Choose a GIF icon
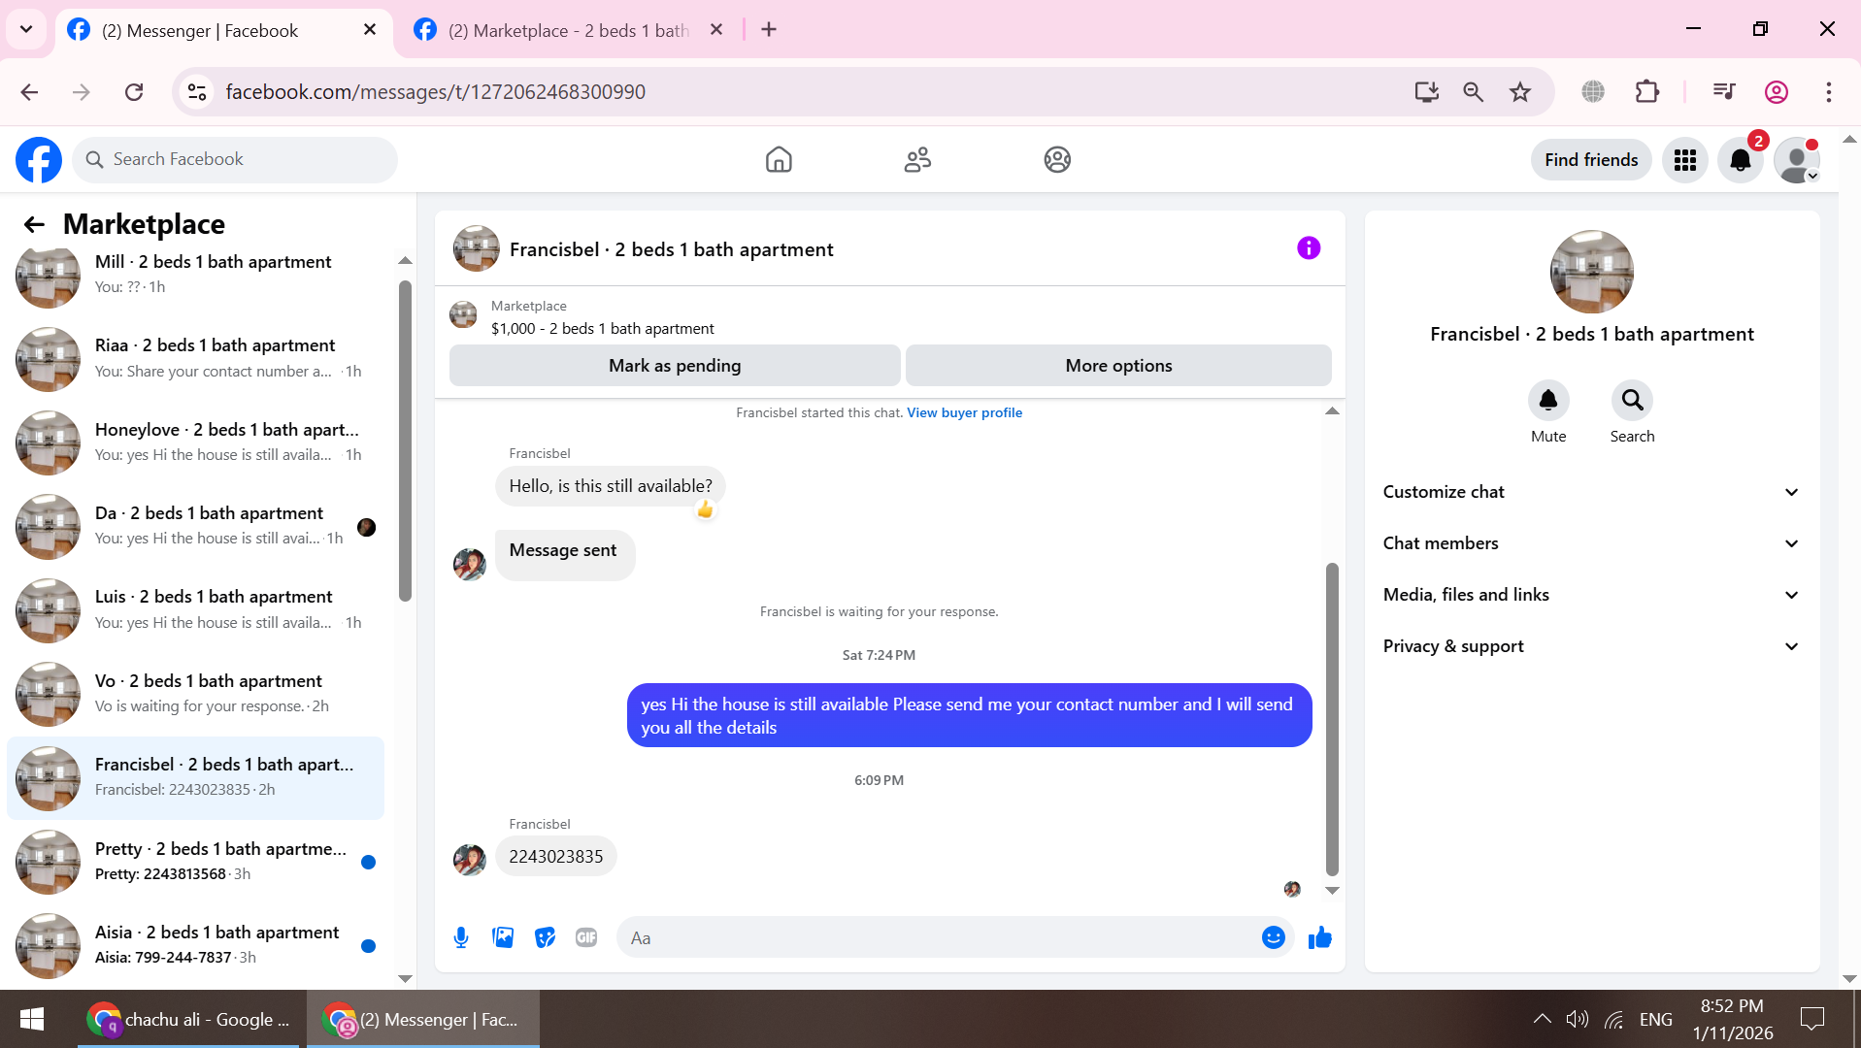The height and width of the screenshot is (1048, 1861). coord(586,937)
